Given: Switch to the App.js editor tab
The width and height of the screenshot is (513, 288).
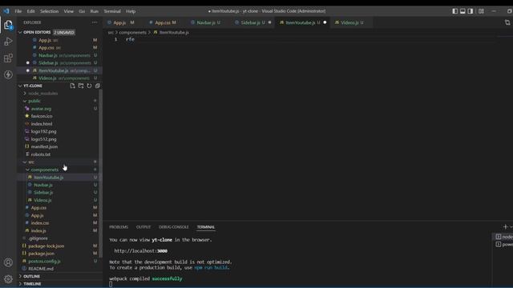Looking at the screenshot, I should point(119,22).
